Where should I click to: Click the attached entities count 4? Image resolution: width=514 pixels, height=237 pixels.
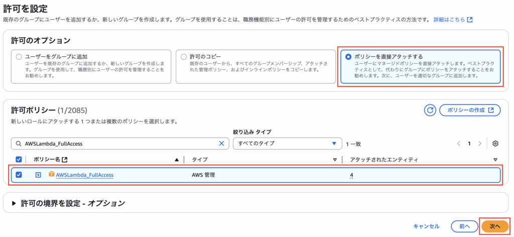tap(351, 175)
